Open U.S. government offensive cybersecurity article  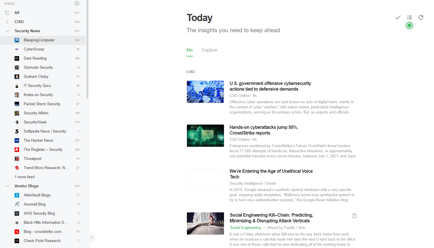pos(270,86)
